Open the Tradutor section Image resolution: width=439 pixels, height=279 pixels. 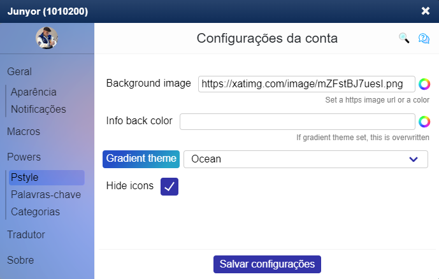click(26, 234)
